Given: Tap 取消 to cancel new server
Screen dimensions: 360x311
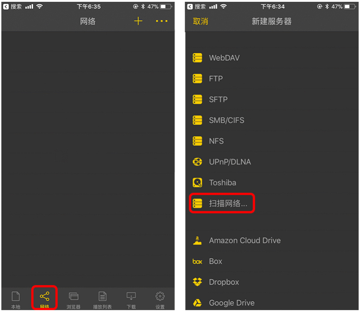Looking at the screenshot, I should tap(200, 21).
